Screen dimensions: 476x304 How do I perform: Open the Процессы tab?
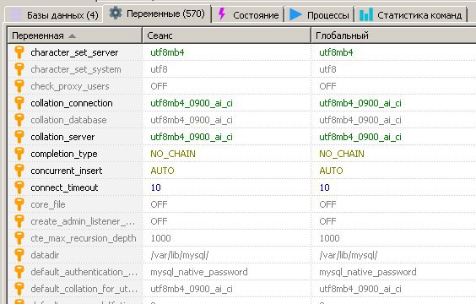click(x=319, y=15)
